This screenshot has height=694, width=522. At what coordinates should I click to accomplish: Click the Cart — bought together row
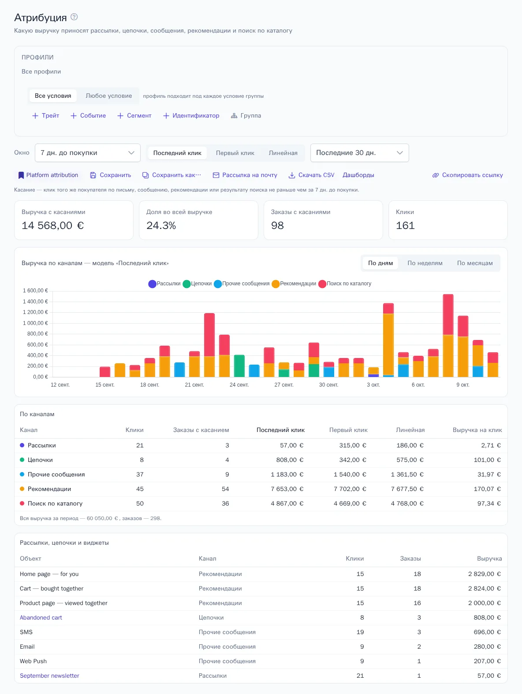261,589
